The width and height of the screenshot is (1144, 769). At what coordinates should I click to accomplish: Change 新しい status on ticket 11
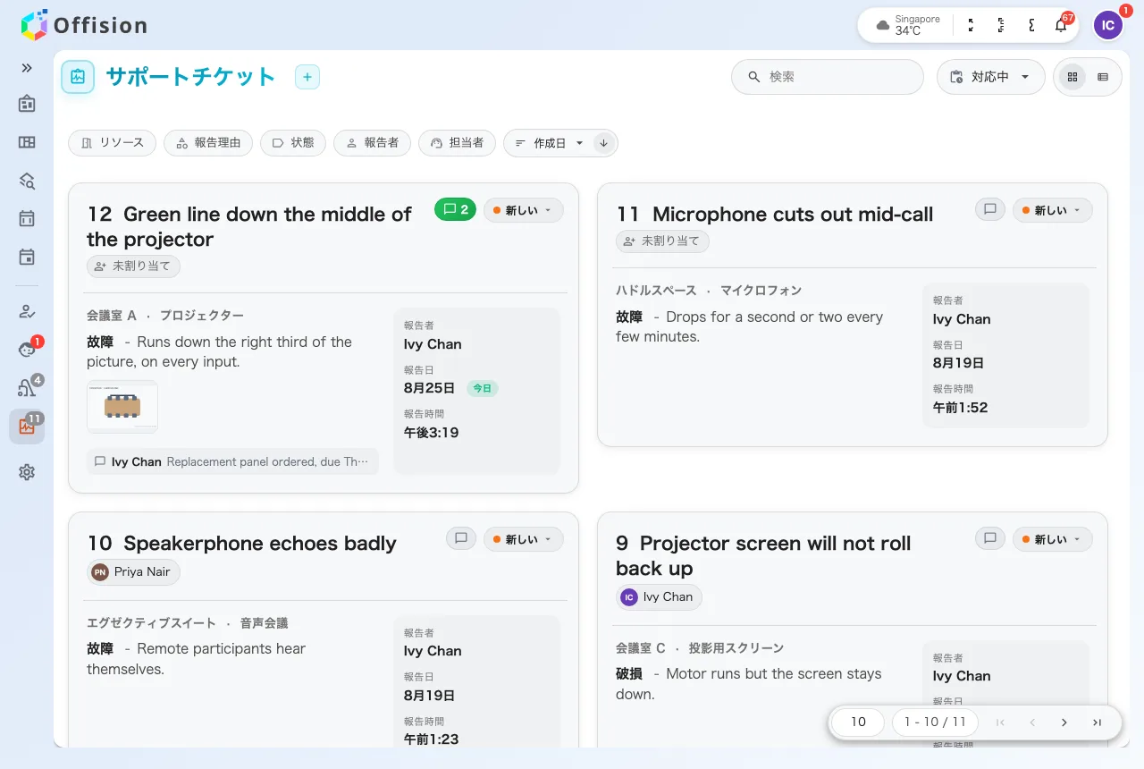coord(1052,210)
